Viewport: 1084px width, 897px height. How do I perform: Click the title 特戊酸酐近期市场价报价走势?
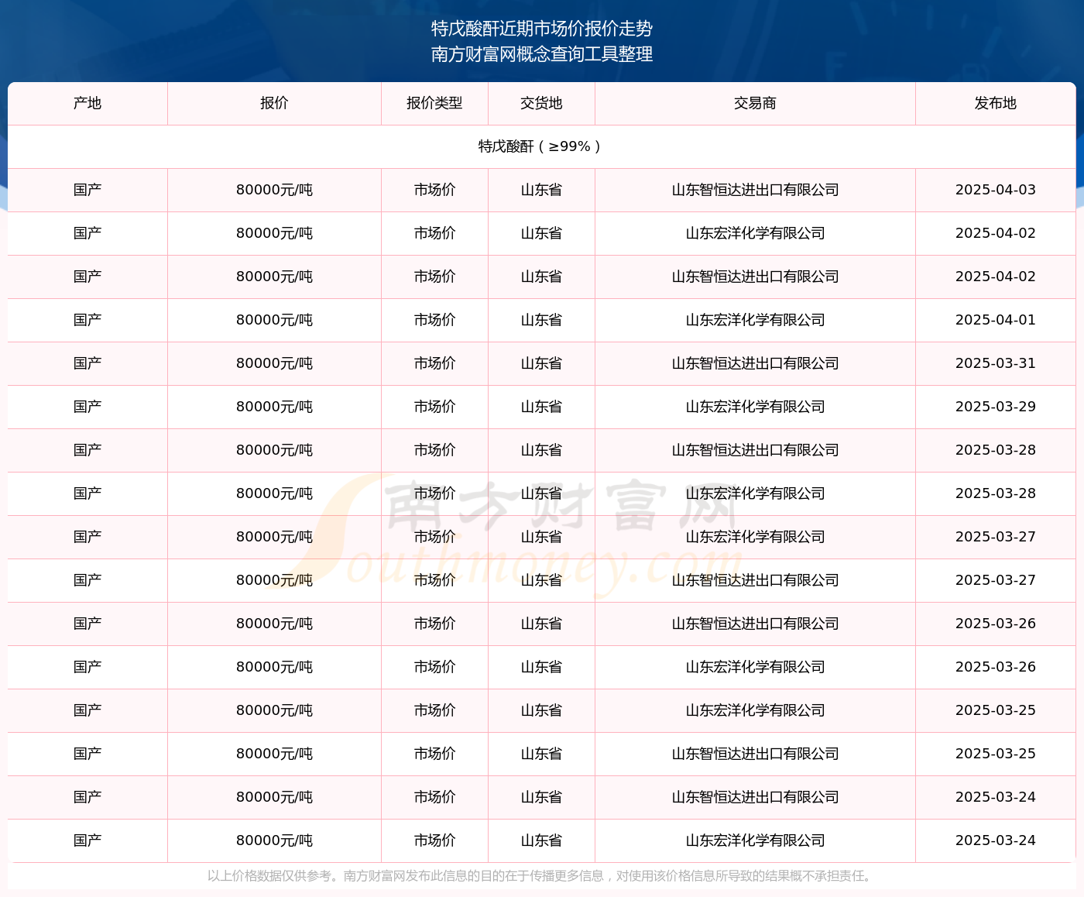(542, 29)
